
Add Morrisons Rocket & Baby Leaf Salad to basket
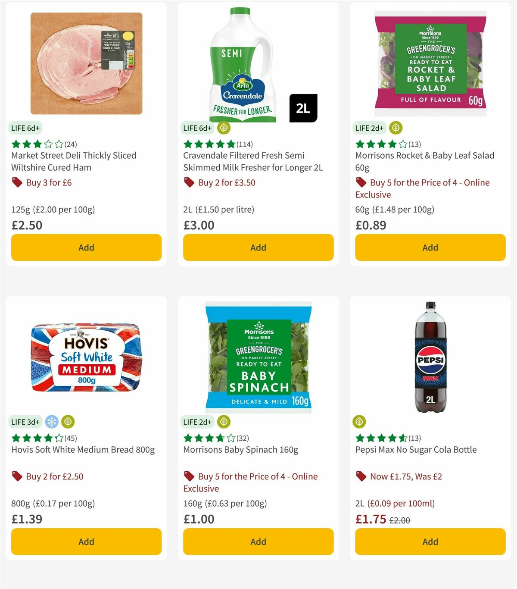pyautogui.click(x=430, y=248)
